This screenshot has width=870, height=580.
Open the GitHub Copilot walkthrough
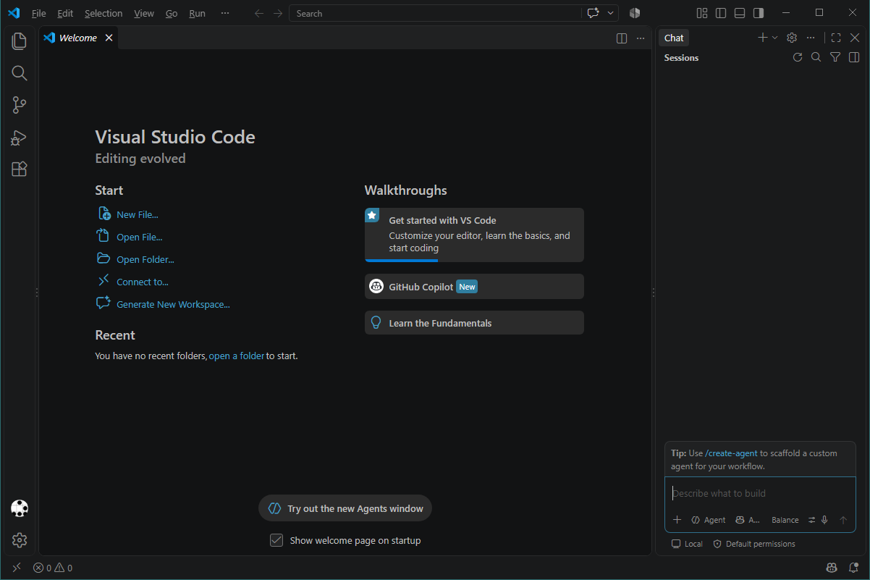coord(474,286)
